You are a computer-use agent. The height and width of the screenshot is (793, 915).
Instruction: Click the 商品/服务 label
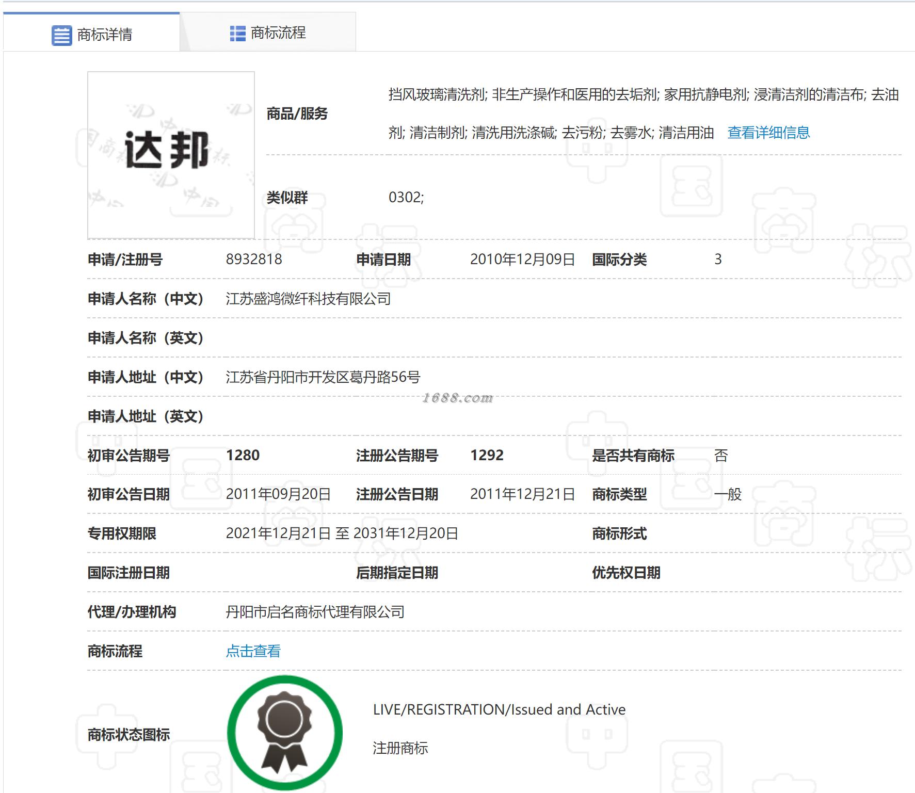click(x=297, y=114)
